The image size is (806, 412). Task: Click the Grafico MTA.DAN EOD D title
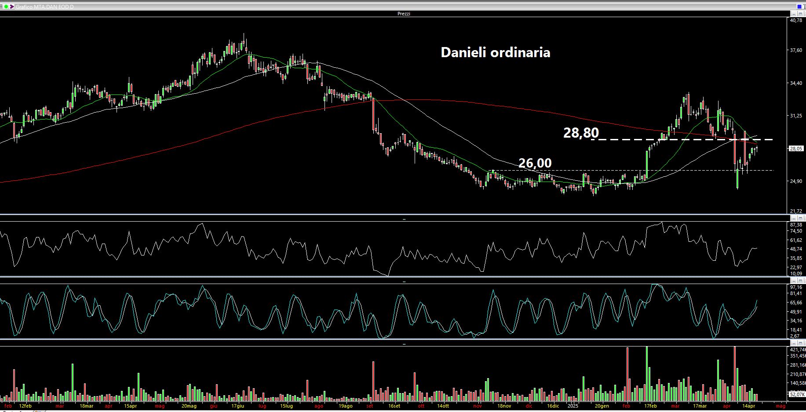tap(45, 7)
